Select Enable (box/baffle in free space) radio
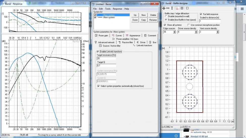 (166, 20)
